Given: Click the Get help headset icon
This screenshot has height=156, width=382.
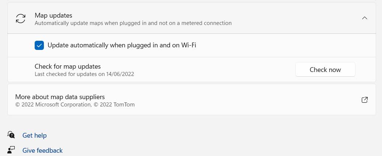Looking at the screenshot, I should point(11,135).
